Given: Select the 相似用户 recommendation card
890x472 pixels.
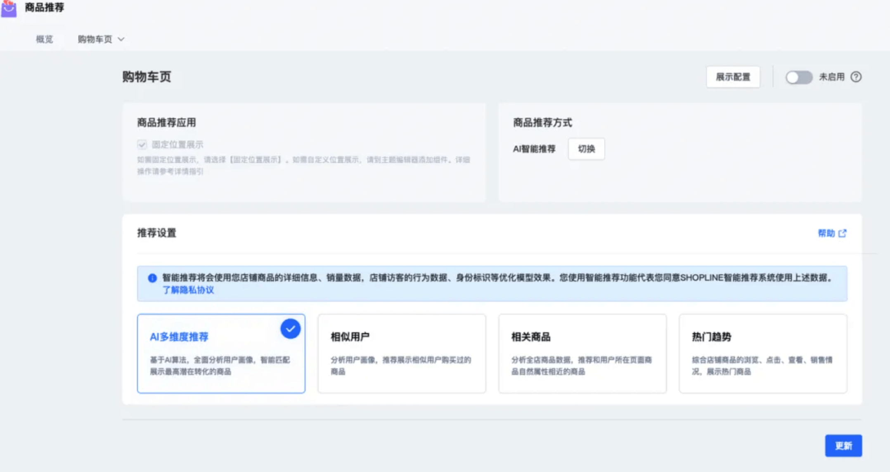Looking at the screenshot, I should click(x=402, y=354).
